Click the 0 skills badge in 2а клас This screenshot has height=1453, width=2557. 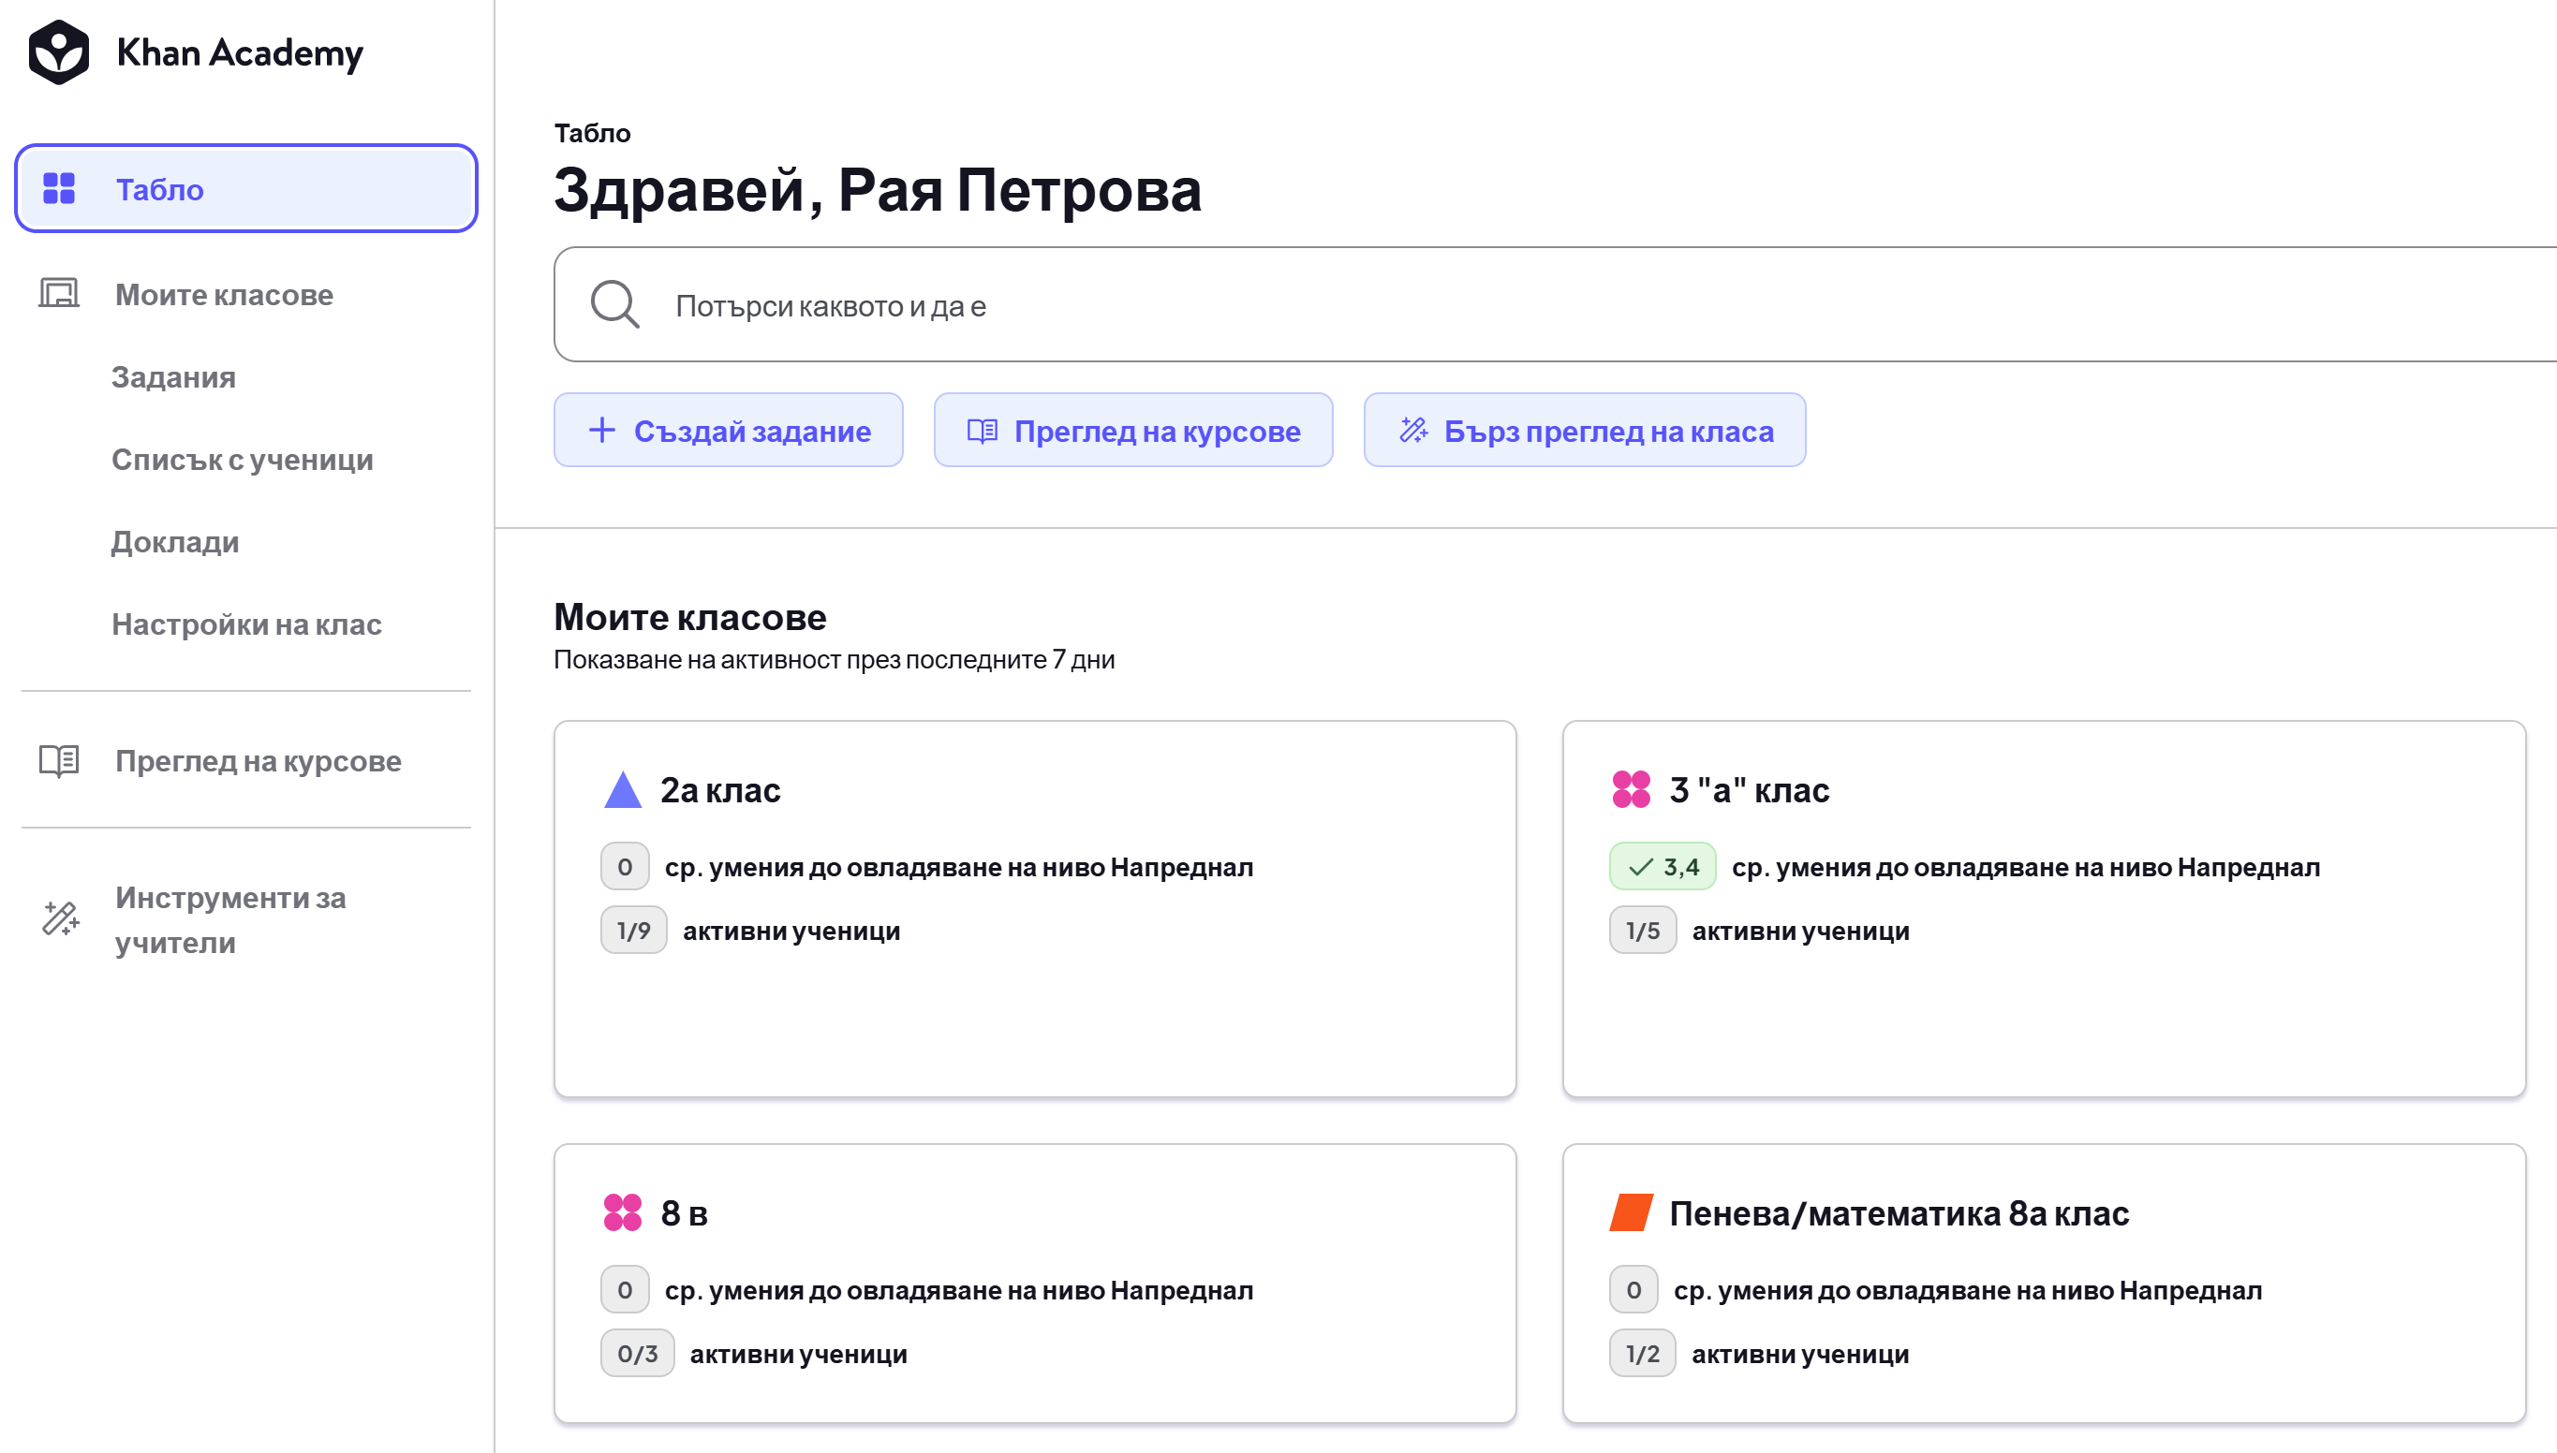click(x=625, y=866)
